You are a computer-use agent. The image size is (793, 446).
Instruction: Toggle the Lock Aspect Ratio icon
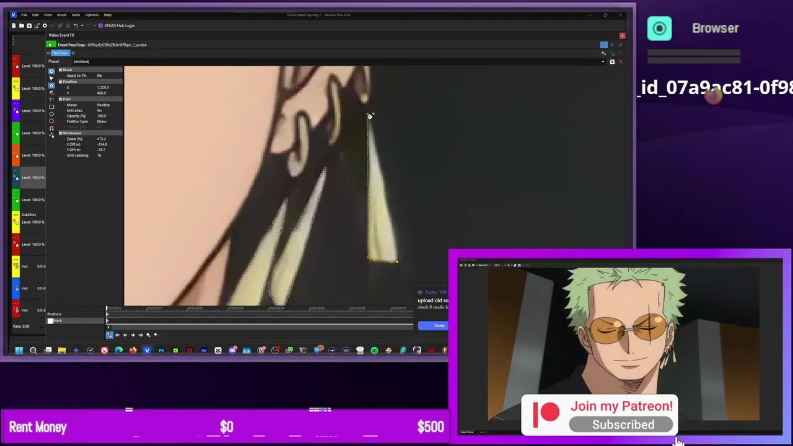pyautogui.click(x=51, y=135)
